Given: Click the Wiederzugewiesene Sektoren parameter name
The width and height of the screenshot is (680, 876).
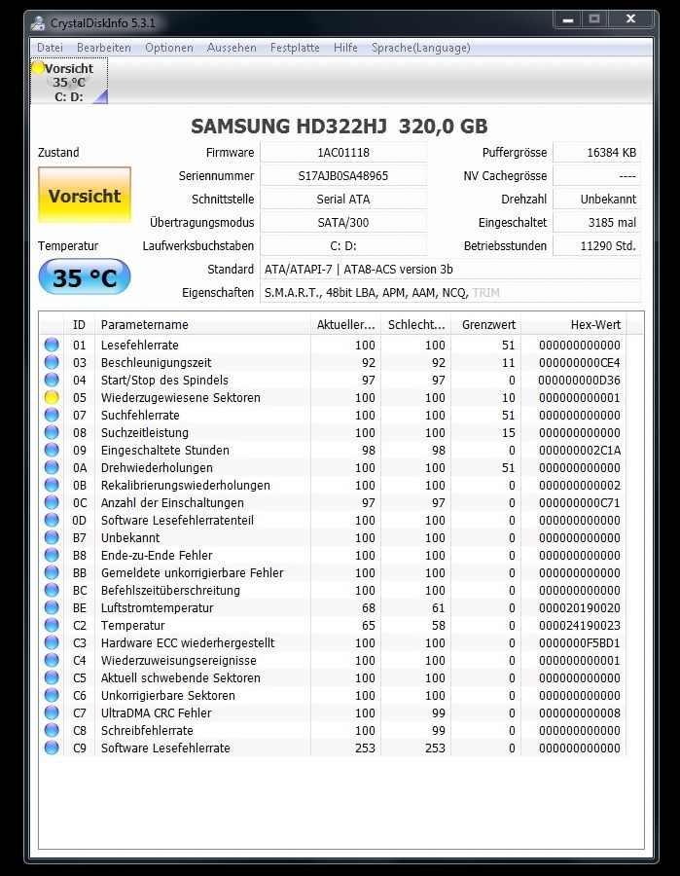Looking at the screenshot, I should [x=180, y=398].
